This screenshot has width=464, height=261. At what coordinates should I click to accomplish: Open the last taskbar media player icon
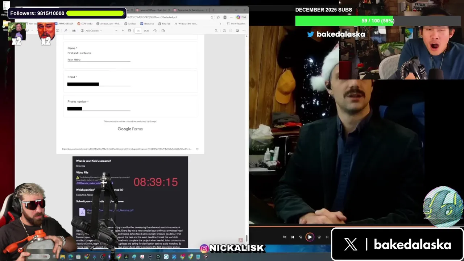[x=206, y=257]
